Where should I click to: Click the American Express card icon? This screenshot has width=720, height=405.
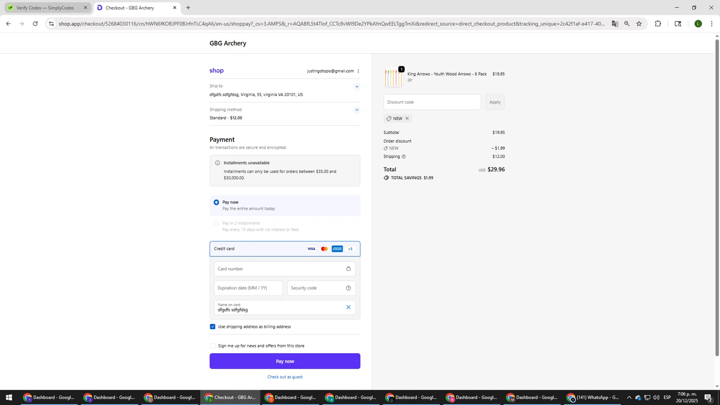pyautogui.click(x=337, y=249)
